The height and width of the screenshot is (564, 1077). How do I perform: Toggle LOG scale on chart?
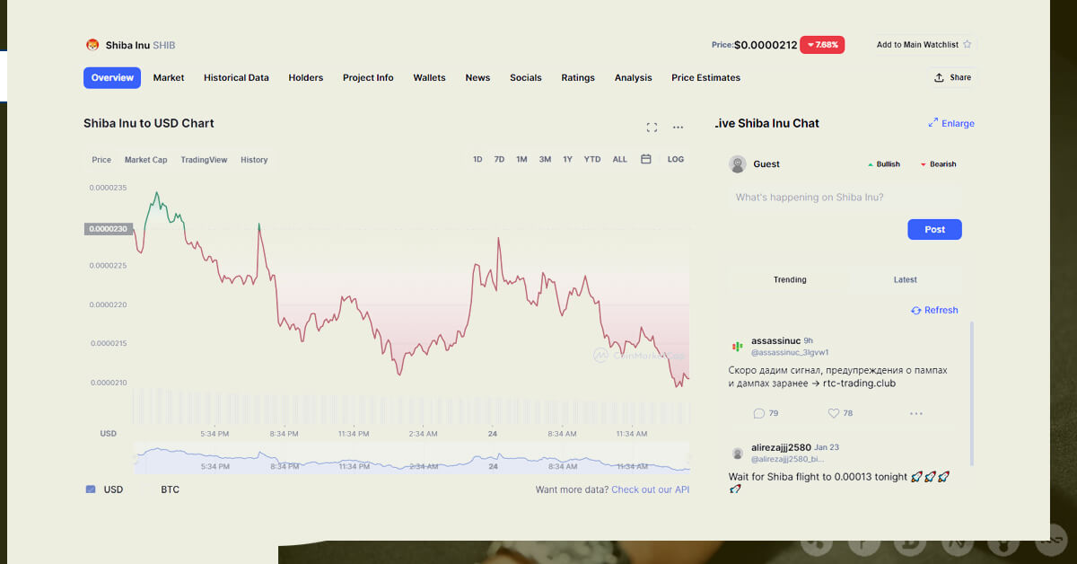pyautogui.click(x=676, y=159)
